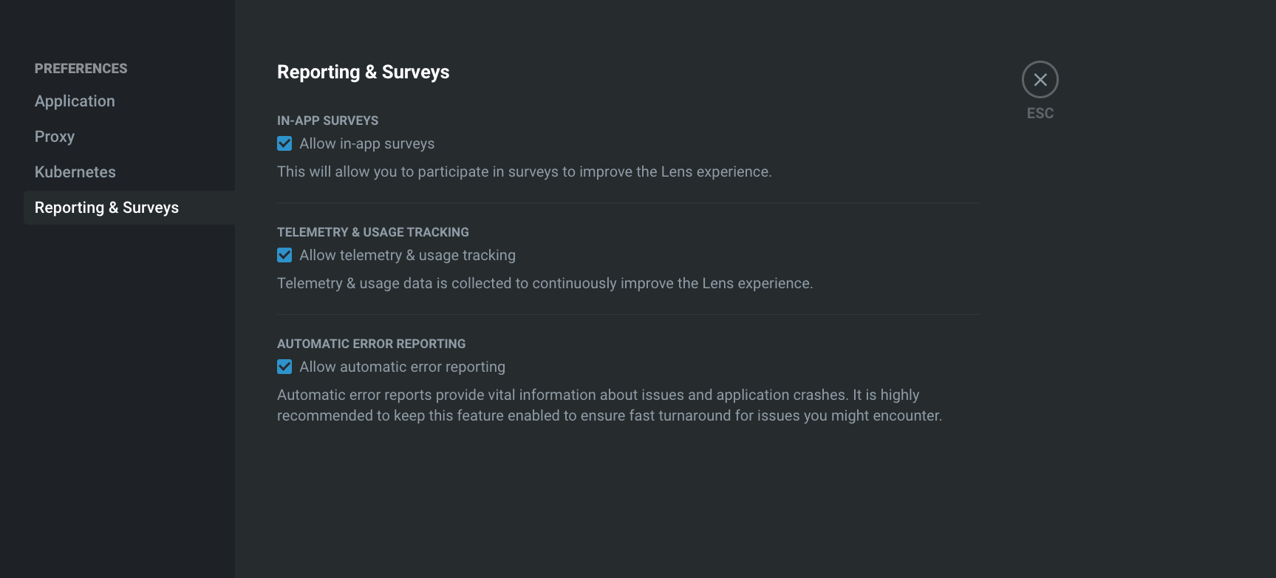The width and height of the screenshot is (1276, 578).
Task: Select the Reporting & Surveys sidebar entry
Action: point(106,208)
